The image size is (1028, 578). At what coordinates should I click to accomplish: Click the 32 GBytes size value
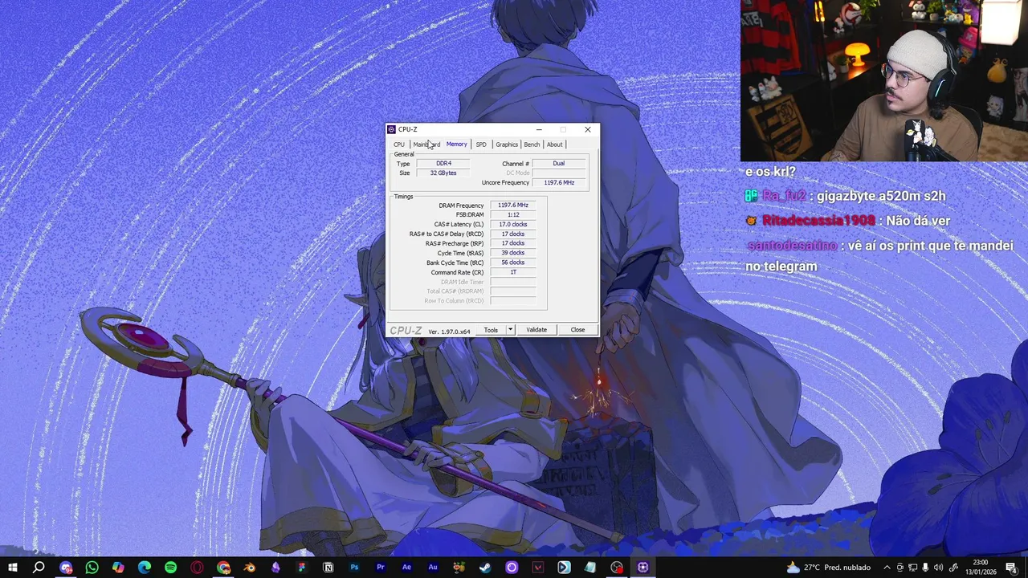[443, 173]
